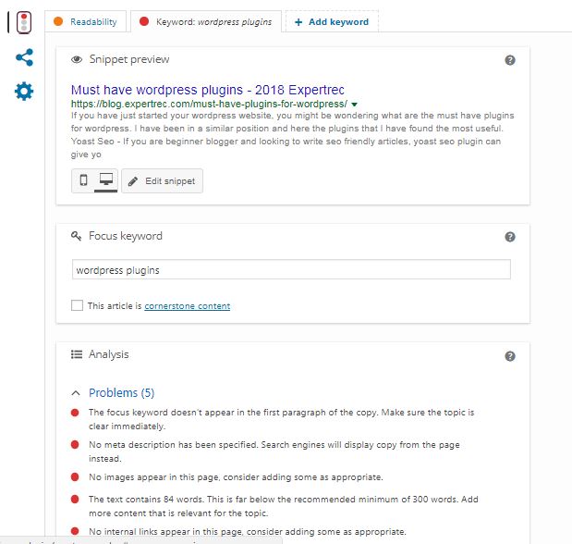Open the green arrow dropdown after snippet URL

coord(354,105)
